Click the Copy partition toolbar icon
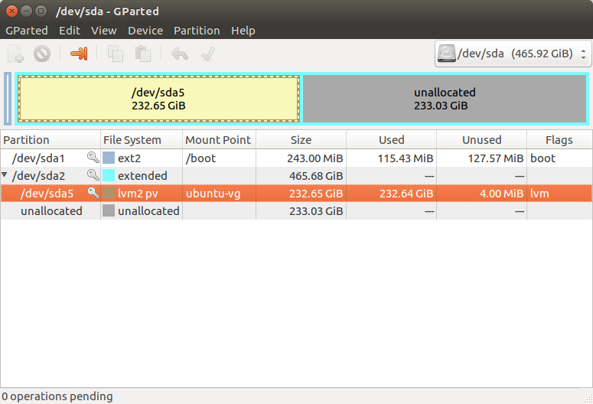 pos(116,54)
